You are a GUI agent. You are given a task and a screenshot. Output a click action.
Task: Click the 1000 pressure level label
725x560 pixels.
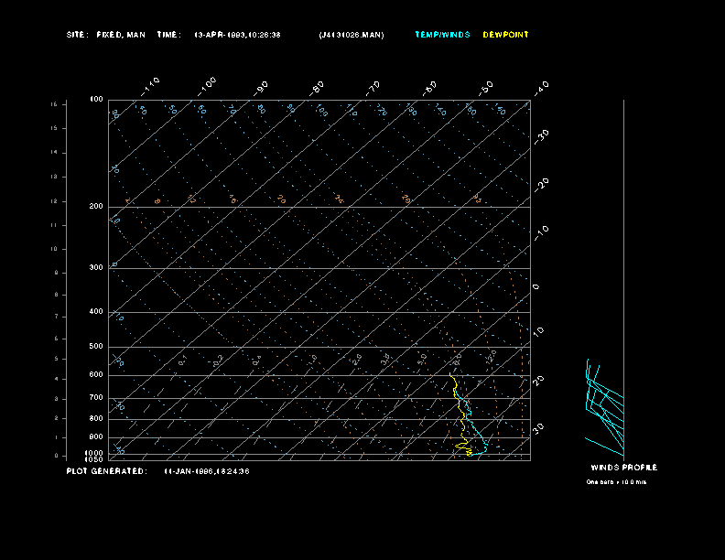tap(95, 453)
